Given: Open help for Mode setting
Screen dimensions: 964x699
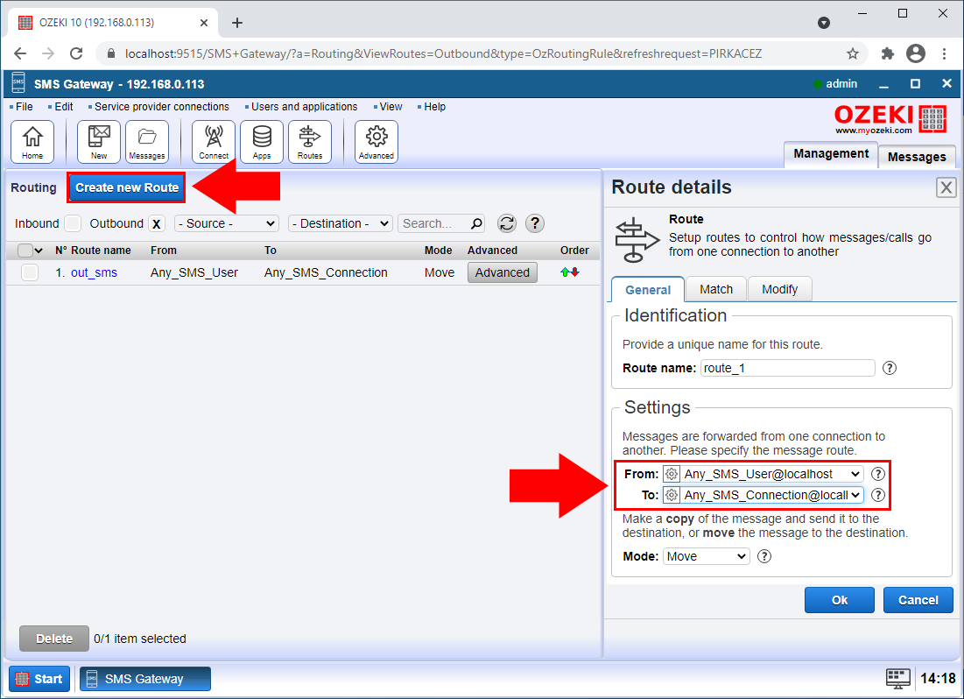Looking at the screenshot, I should pos(764,556).
